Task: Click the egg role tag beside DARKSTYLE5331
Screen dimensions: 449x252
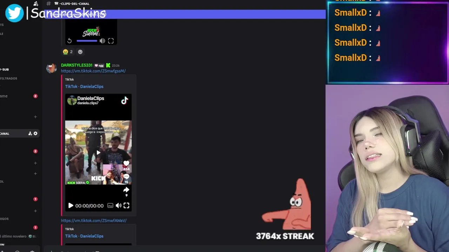Action: (99, 65)
